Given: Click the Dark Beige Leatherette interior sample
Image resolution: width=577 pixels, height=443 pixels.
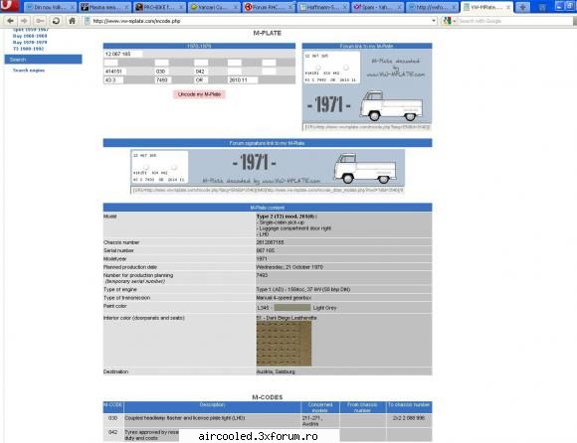Looking at the screenshot, I should pos(284,344).
